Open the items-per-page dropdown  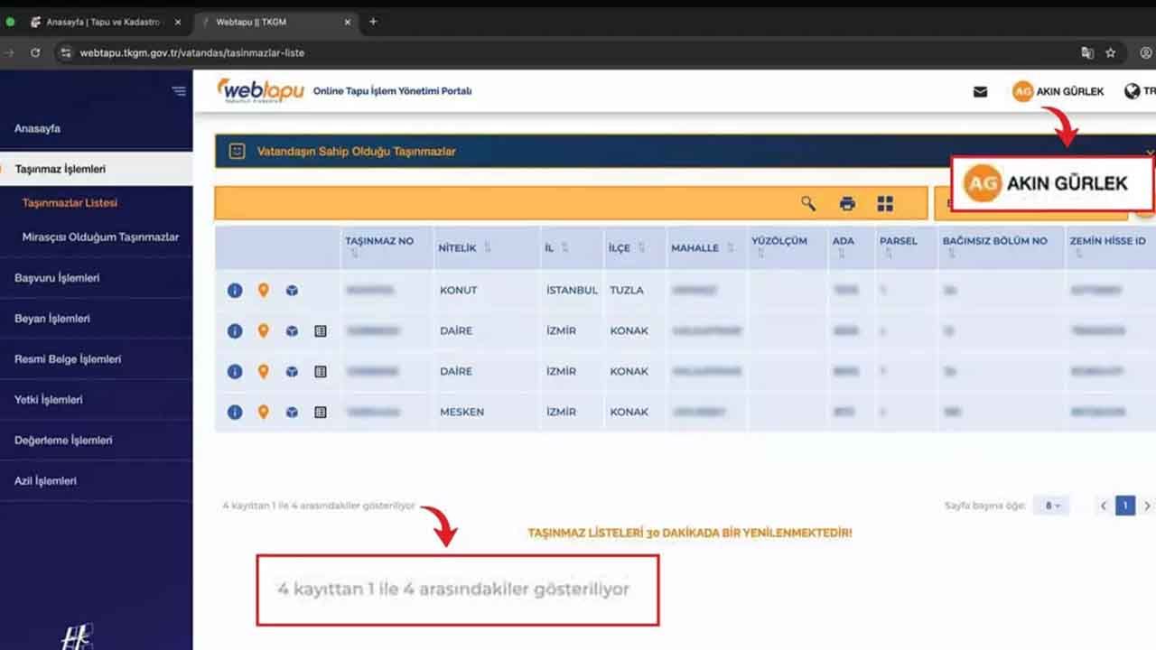(1052, 506)
